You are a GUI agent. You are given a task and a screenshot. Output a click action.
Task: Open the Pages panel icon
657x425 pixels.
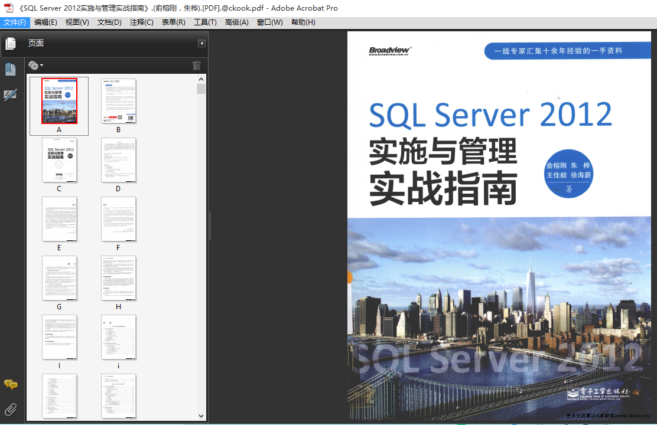click(x=10, y=43)
